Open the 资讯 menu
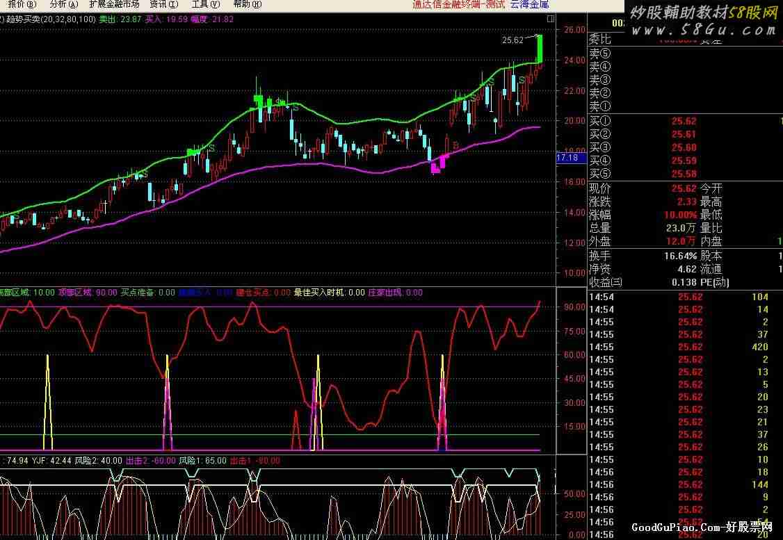This screenshot has height=540, width=783. click(x=163, y=4)
